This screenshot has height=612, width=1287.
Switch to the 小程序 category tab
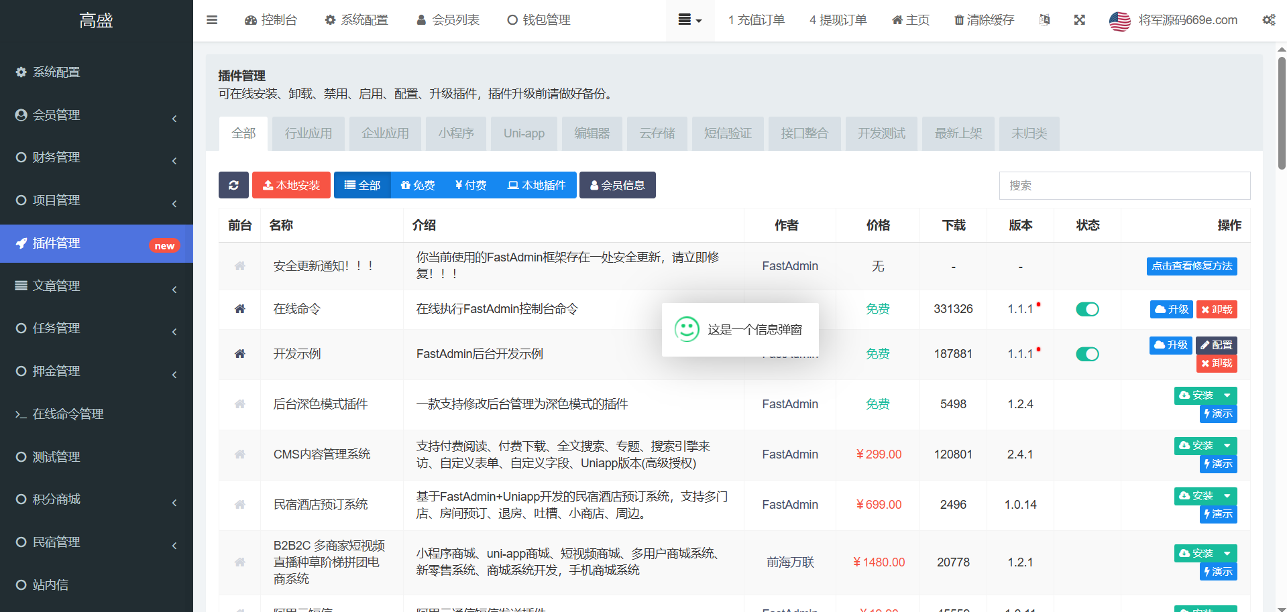pos(456,133)
